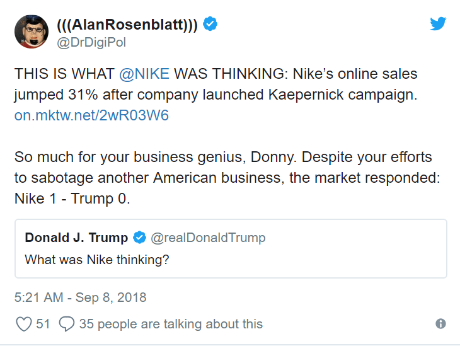This screenshot has width=460, height=346.
Task: Open the (((AlanRosenblatt))) display name
Action: click(x=127, y=24)
